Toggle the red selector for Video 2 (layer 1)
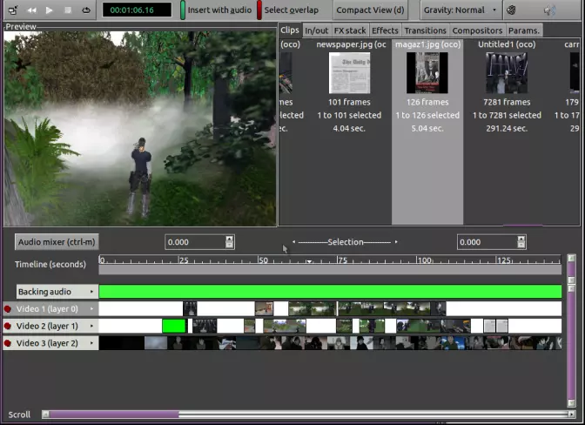 8,326
